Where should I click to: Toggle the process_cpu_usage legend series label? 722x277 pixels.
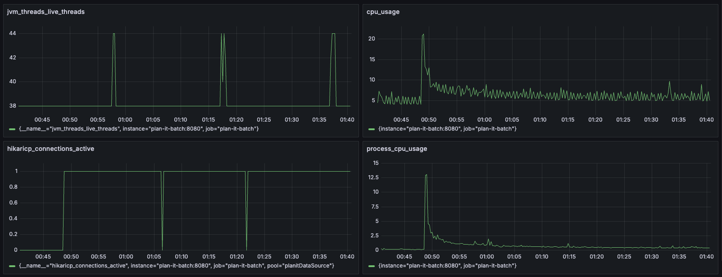click(x=447, y=266)
